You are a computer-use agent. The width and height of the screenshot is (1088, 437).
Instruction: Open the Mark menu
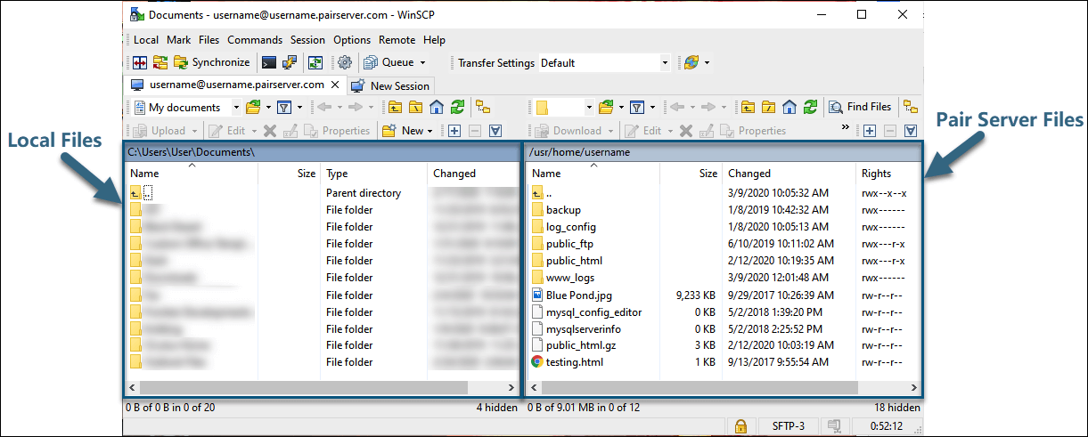pos(178,40)
